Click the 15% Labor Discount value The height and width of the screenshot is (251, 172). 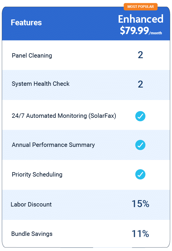pos(141,204)
